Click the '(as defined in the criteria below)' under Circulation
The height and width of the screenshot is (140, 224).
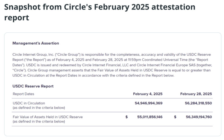click(x=39, y=108)
